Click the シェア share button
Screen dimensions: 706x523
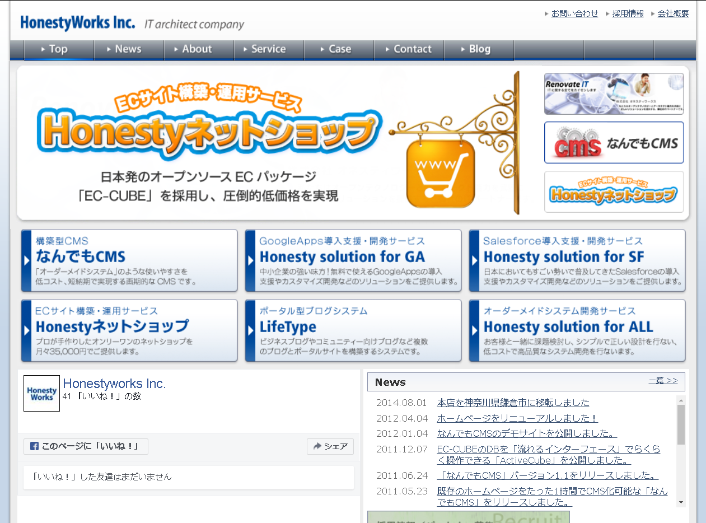pos(330,446)
